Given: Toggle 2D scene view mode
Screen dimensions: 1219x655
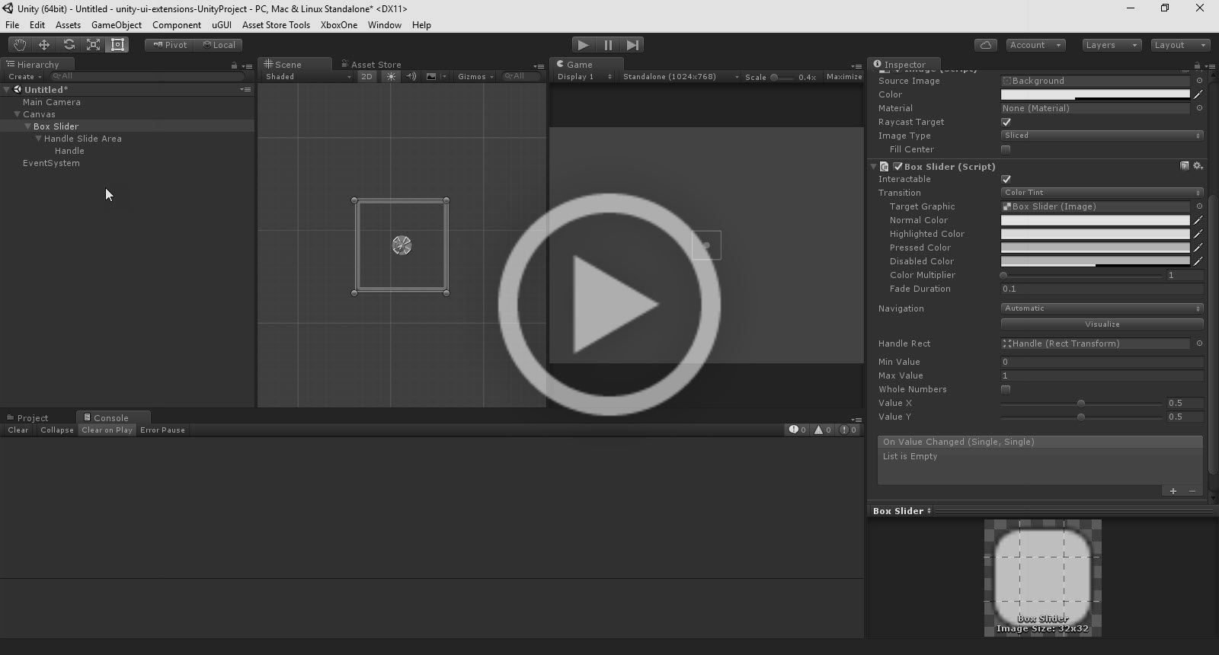Looking at the screenshot, I should [366, 76].
